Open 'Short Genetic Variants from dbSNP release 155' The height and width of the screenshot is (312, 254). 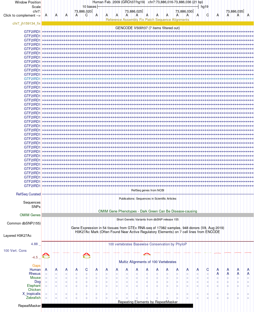pyautogui.click(x=148, y=220)
